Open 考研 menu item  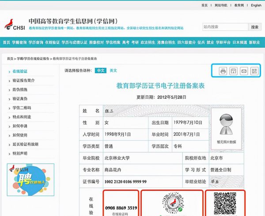[135, 42]
